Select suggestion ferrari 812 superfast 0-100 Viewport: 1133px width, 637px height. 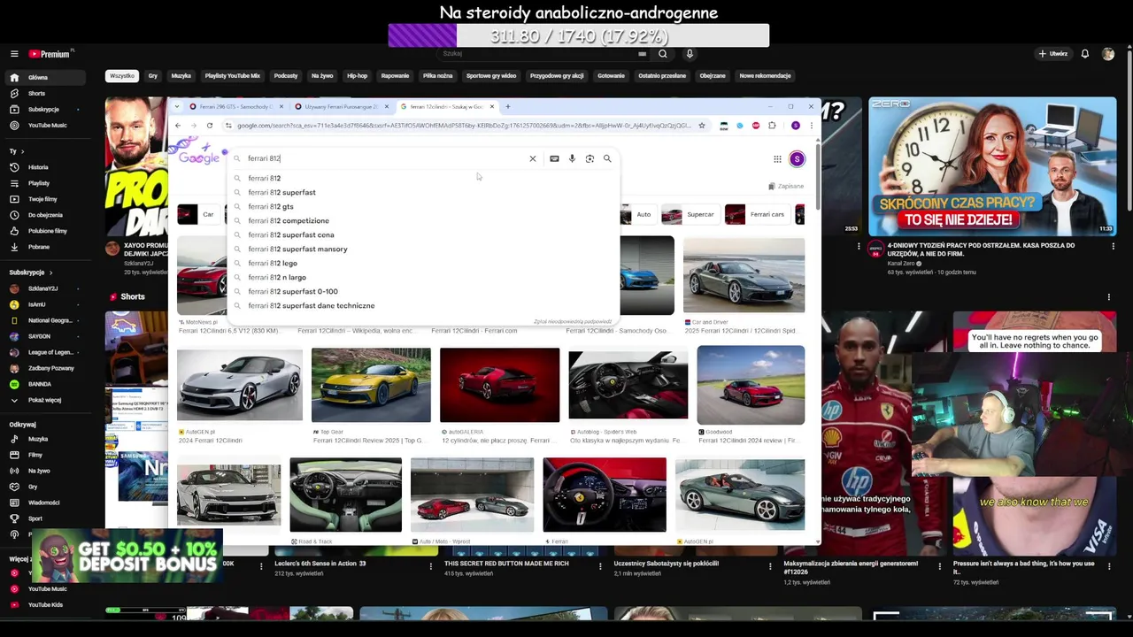[x=425, y=291]
